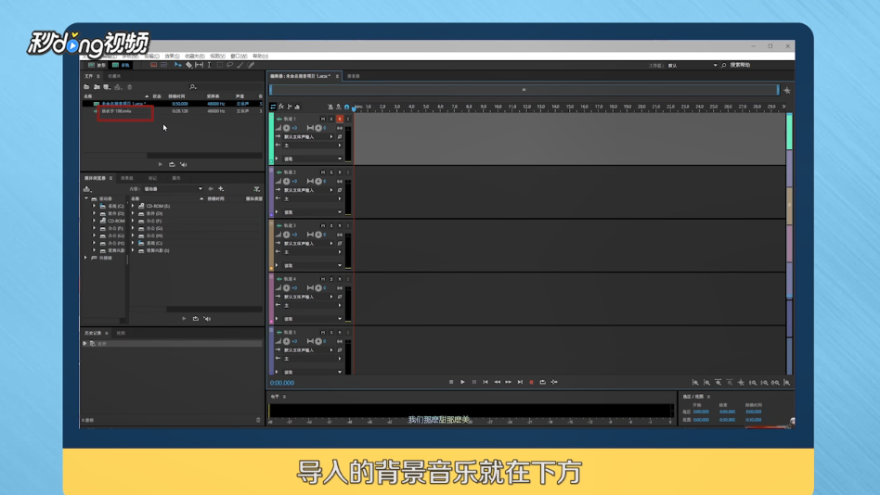Solo track 2 with S button
Viewport: 880px width, 495px height.
click(331, 172)
